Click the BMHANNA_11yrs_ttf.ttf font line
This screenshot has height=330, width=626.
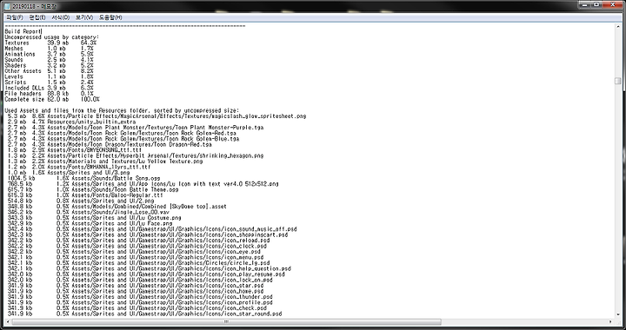click(x=79, y=167)
